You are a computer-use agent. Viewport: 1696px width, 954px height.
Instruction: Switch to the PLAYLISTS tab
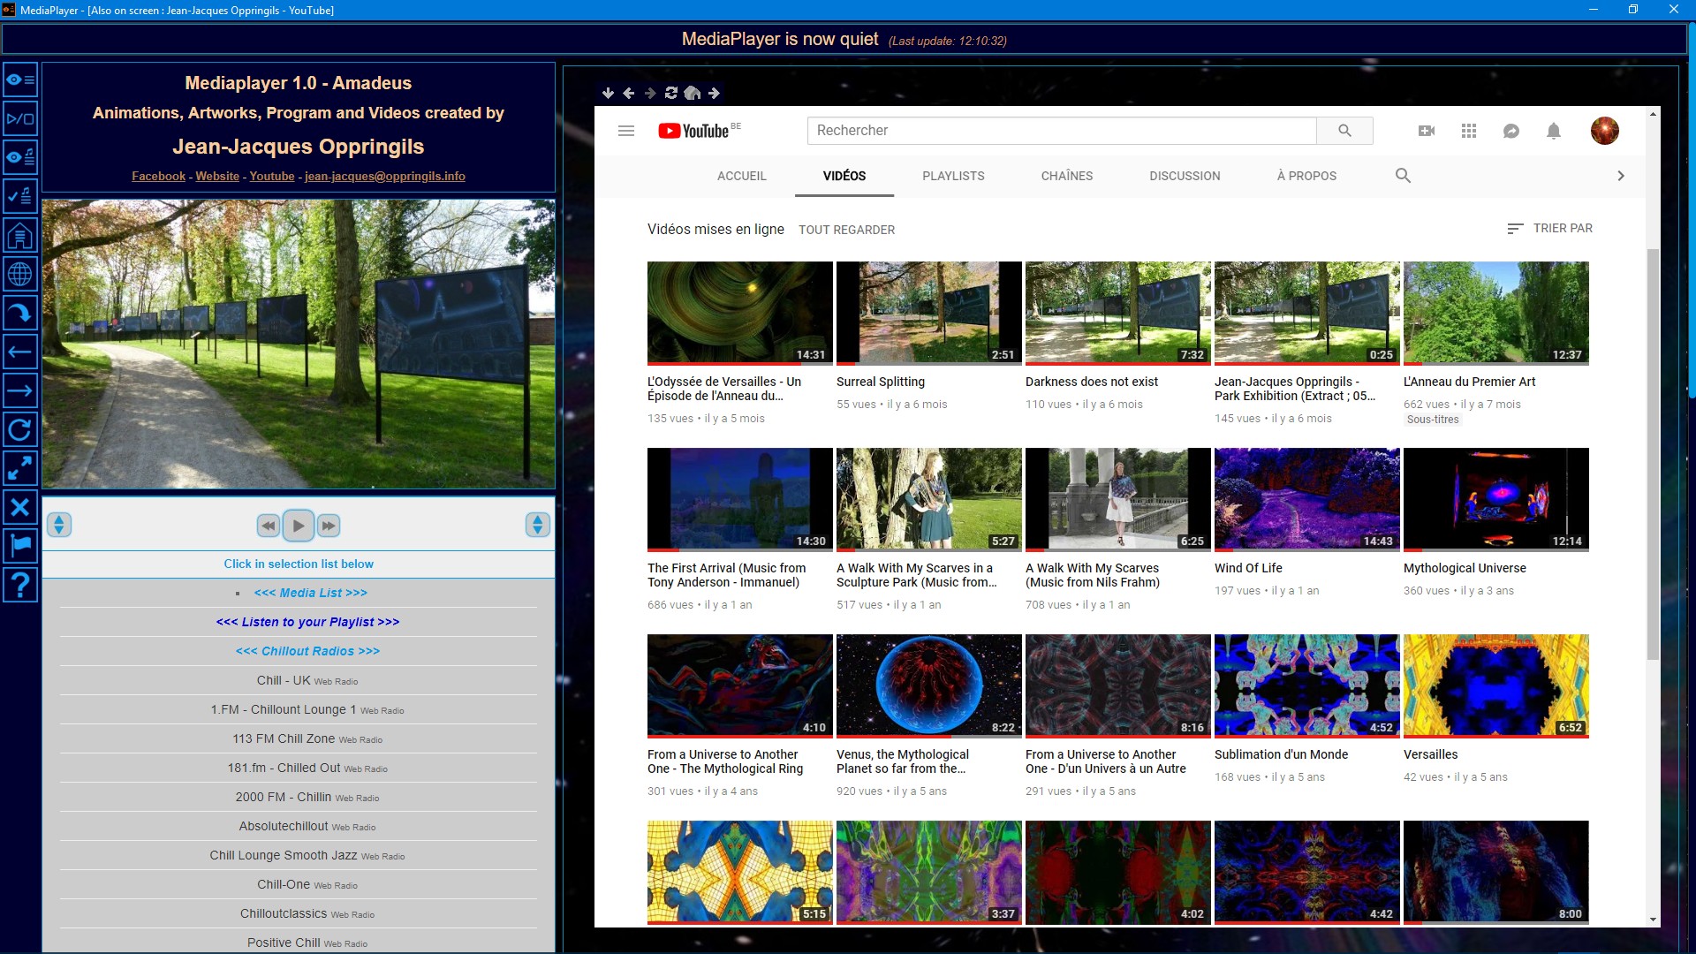(x=953, y=176)
